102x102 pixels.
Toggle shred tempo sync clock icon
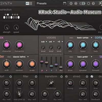[67, 76]
